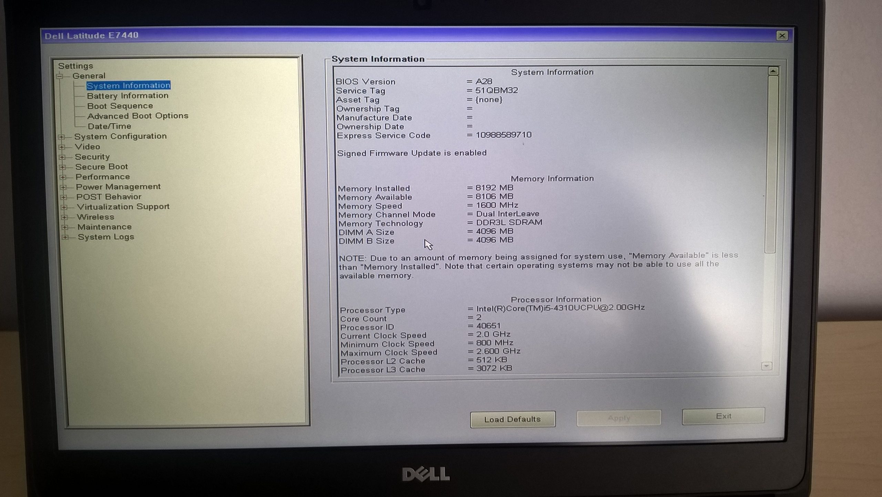
Task: Click the DDR3L SDRAM technology value
Action: point(509,222)
